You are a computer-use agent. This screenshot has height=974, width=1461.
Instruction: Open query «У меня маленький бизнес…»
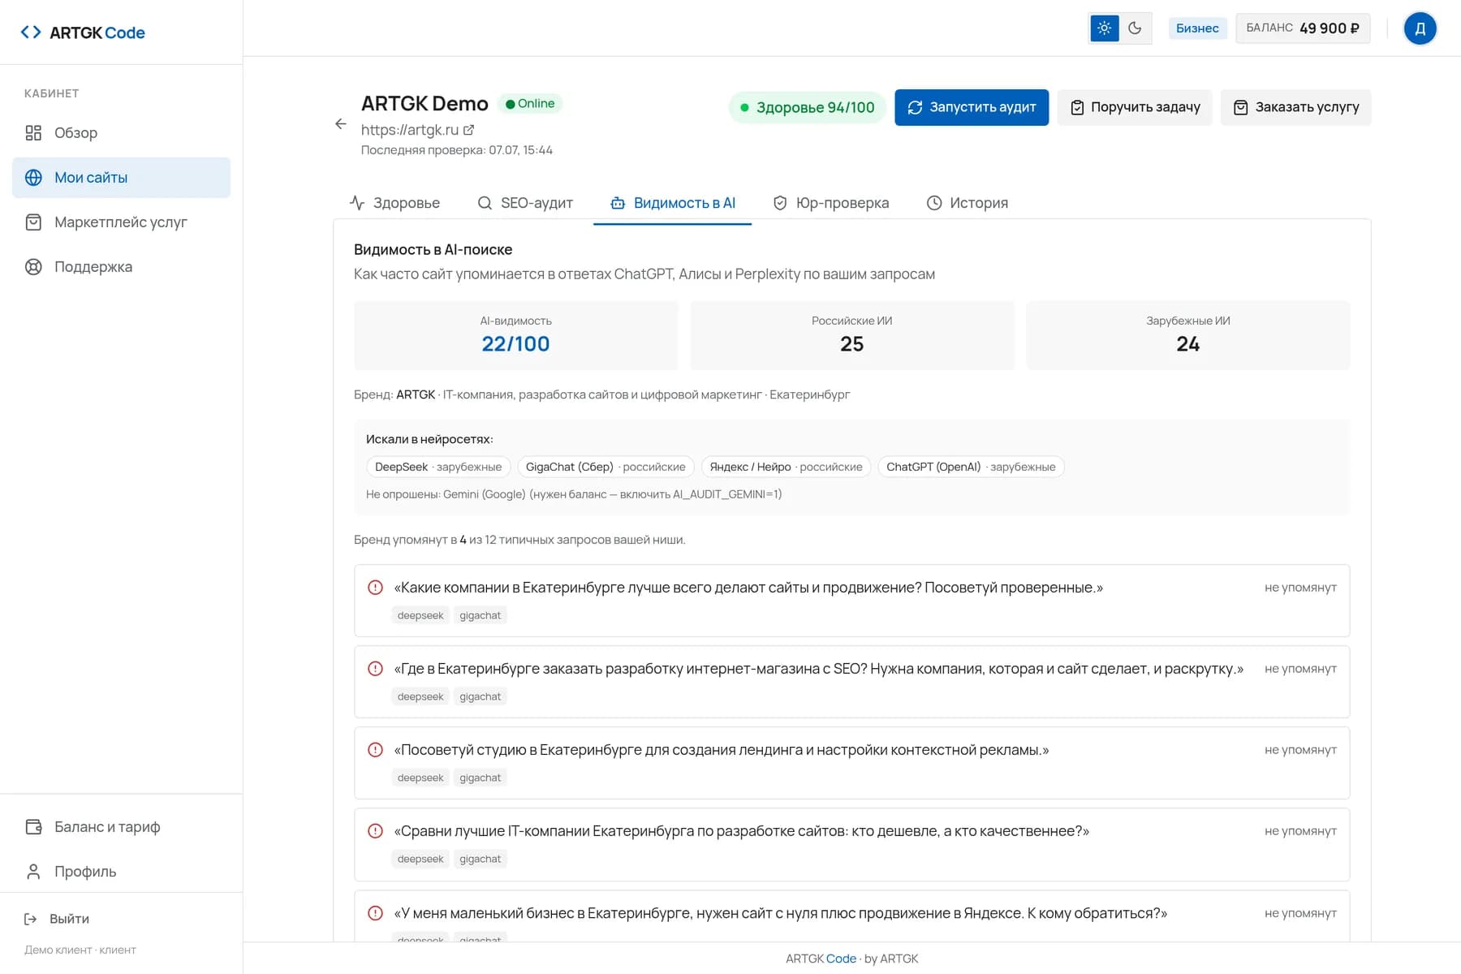point(852,916)
